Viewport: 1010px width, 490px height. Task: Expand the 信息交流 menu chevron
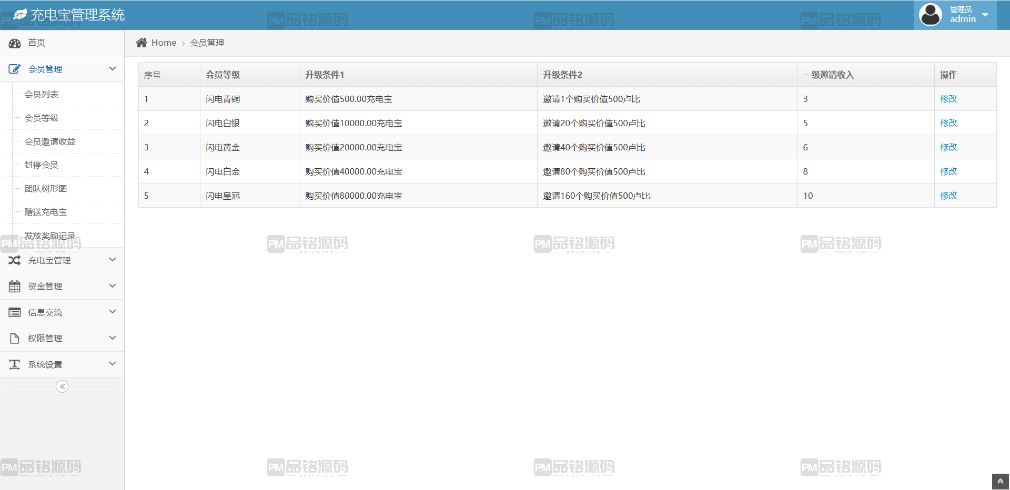(113, 312)
